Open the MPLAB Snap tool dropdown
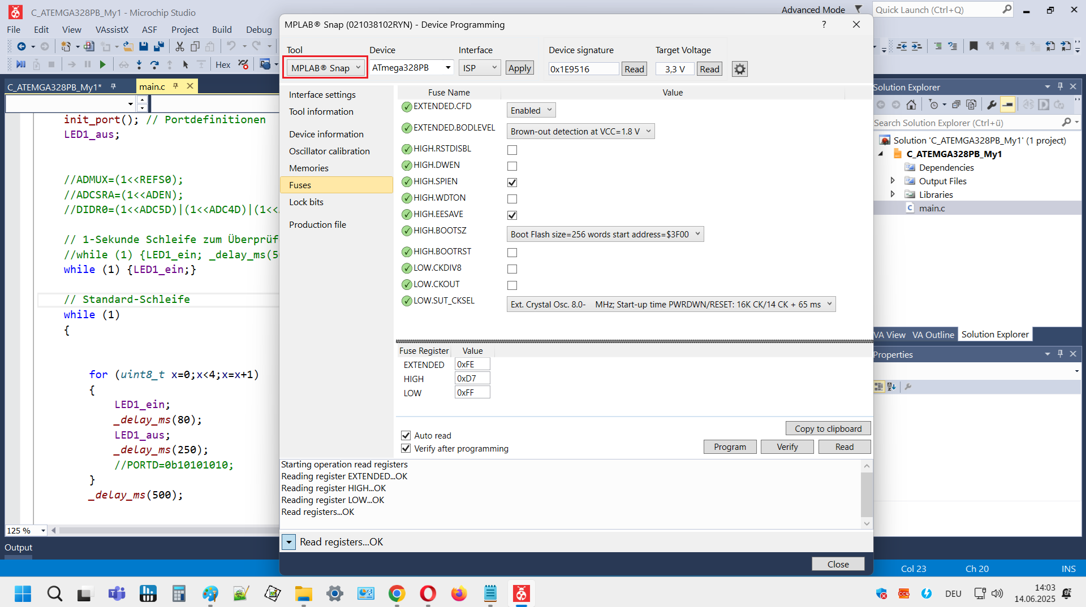The height and width of the screenshot is (607, 1086). pyautogui.click(x=325, y=68)
